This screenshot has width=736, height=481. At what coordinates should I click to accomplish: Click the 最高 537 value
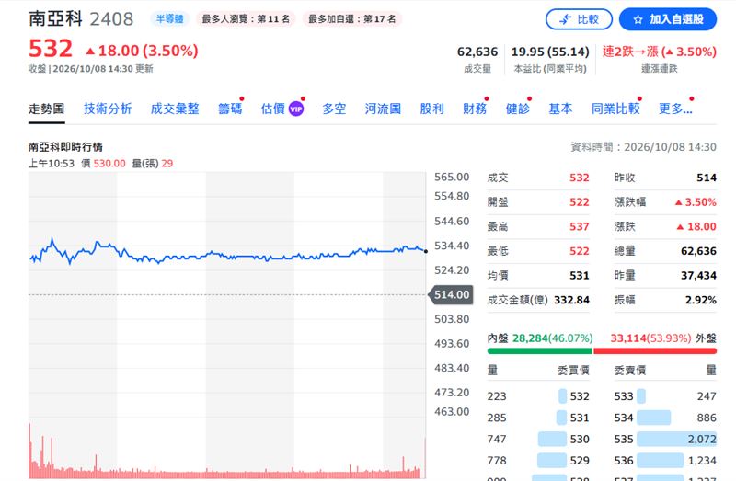(580, 226)
